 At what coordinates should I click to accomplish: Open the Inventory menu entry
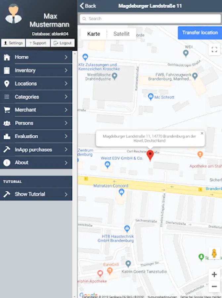coord(36,70)
